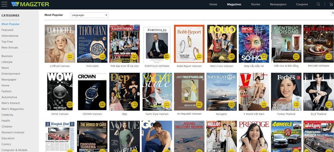Select Computer & Mobile category
334x152 pixels.
[x=14, y=150]
